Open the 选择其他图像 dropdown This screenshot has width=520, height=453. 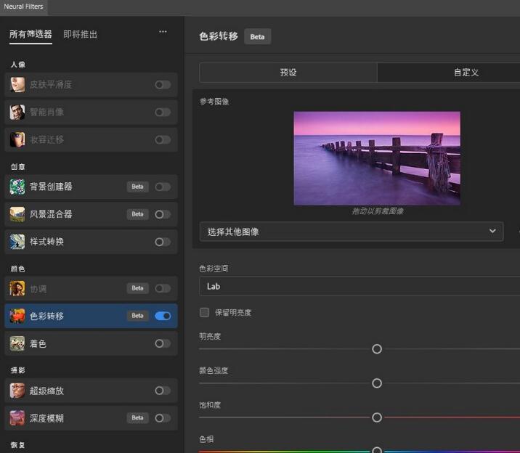tap(351, 232)
